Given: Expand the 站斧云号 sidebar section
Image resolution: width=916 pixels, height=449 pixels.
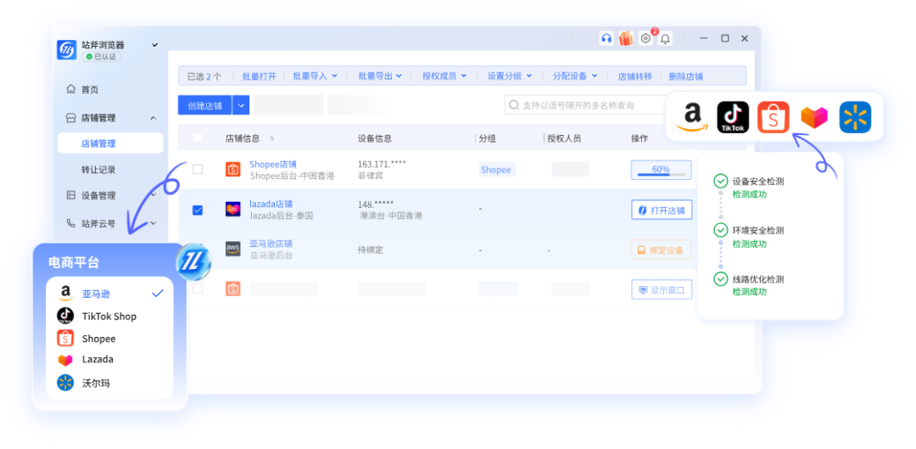Looking at the screenshot, I should point(153,222).
